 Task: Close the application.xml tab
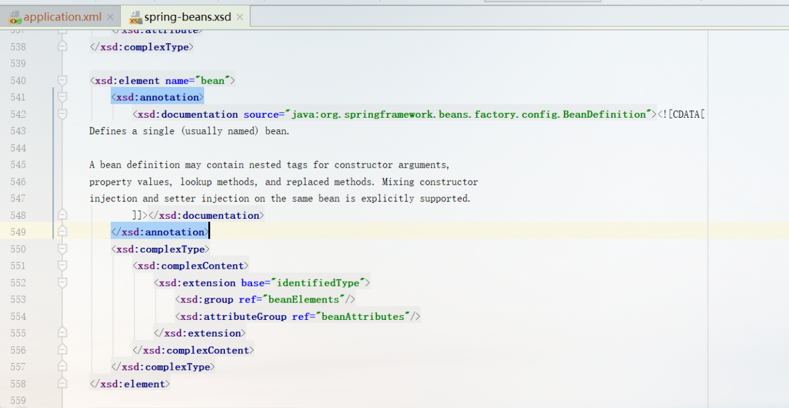(110, 17)
